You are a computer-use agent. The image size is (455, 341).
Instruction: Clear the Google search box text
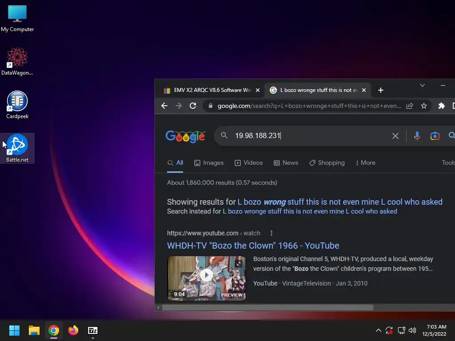pyautogui.click(x=395, y=136)
